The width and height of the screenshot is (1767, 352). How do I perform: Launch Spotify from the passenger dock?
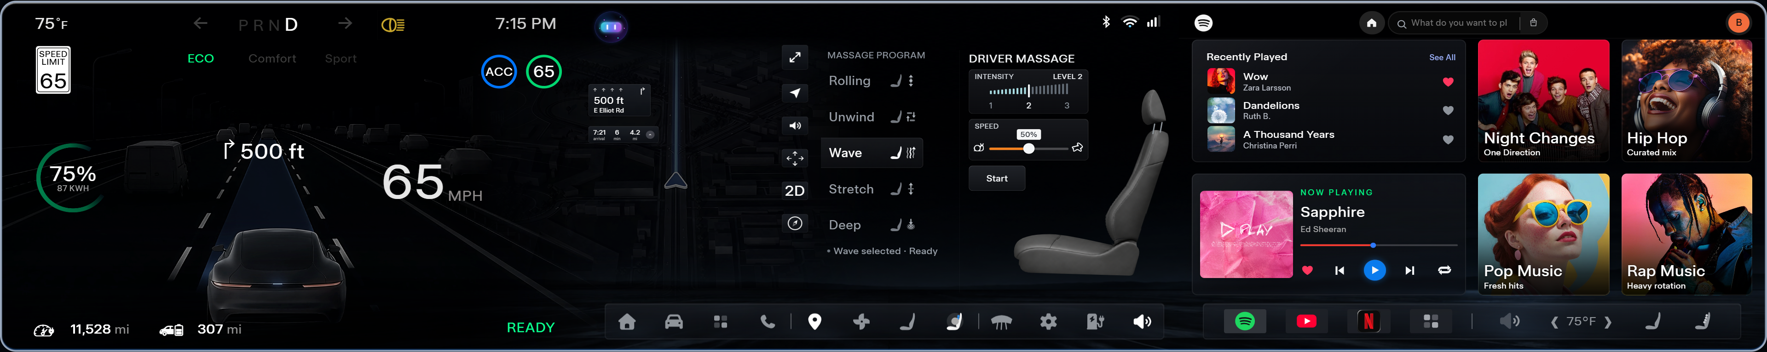click(1245, 321)
